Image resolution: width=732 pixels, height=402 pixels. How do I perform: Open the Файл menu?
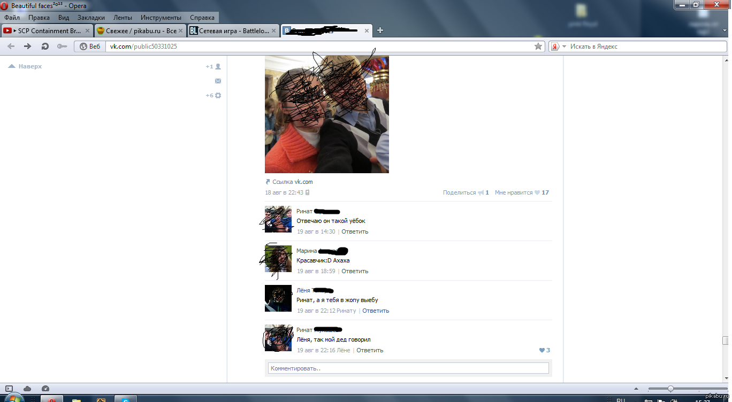pyautogui.click(x=12, y=18)
